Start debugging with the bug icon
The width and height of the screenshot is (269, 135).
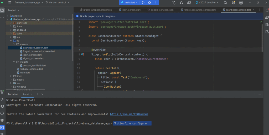pos(149,3)
